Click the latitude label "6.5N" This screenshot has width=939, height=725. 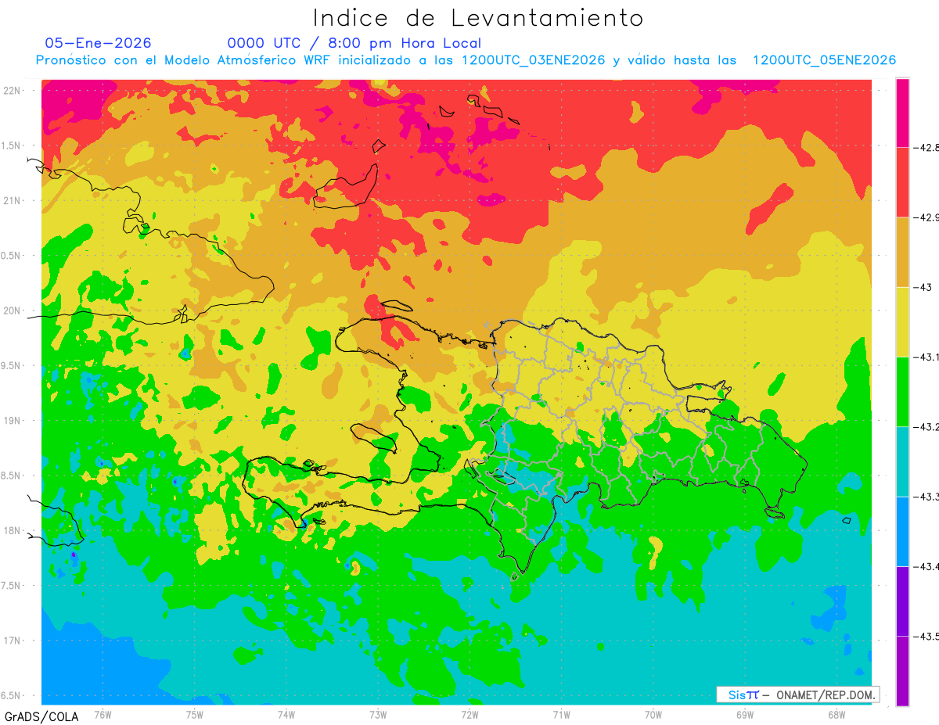[x=12, y=696]
